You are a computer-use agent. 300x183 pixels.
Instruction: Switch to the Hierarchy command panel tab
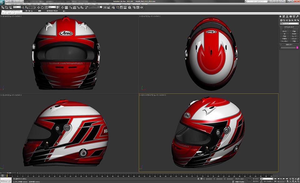[287, 17]
